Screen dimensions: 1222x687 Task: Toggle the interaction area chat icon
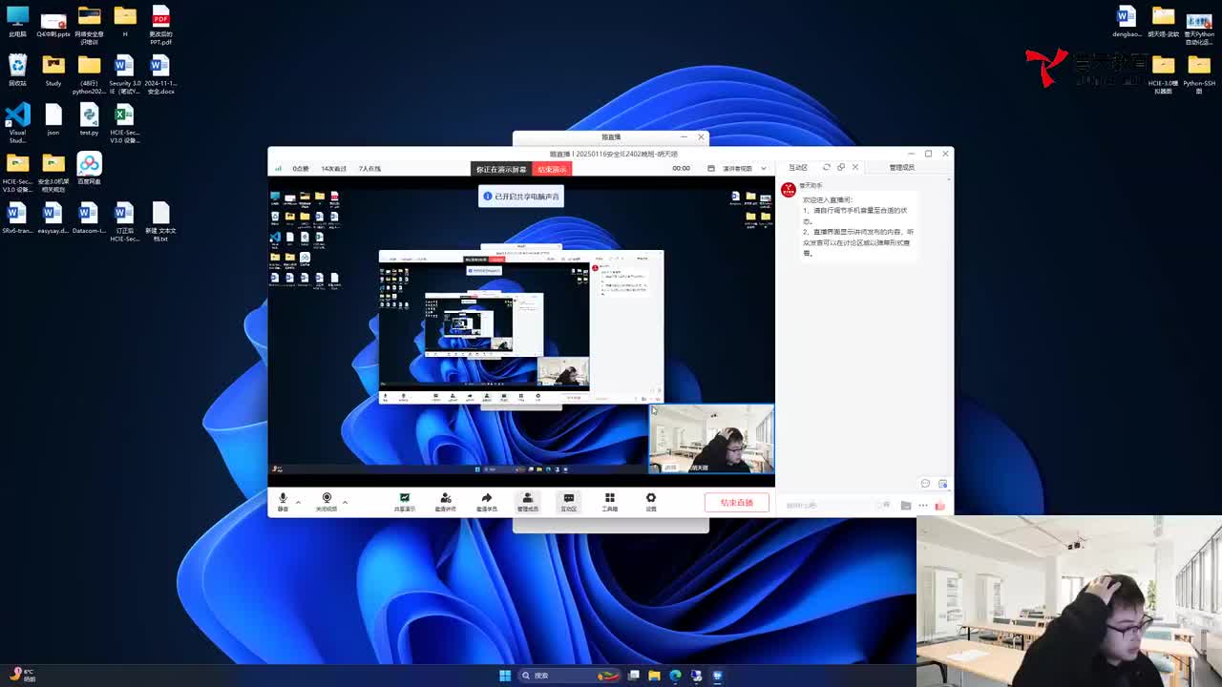coord(568,500)
